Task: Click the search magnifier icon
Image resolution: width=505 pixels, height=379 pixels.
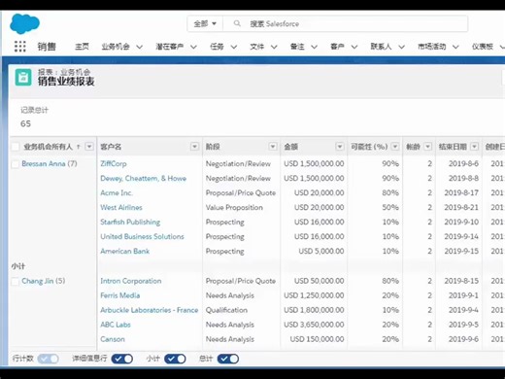Action: 237,23
